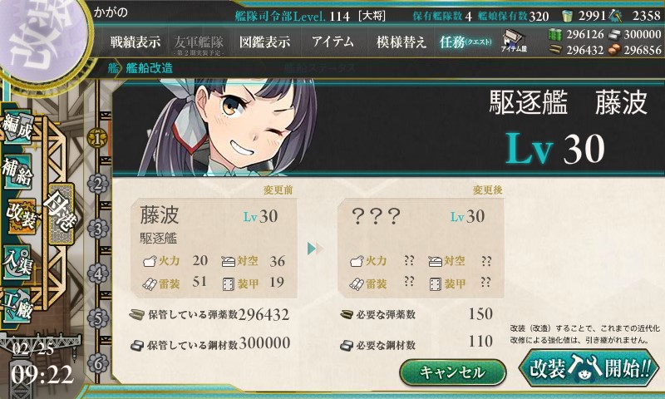
Task: Open アイテム items menu
Action: [333, 42]
